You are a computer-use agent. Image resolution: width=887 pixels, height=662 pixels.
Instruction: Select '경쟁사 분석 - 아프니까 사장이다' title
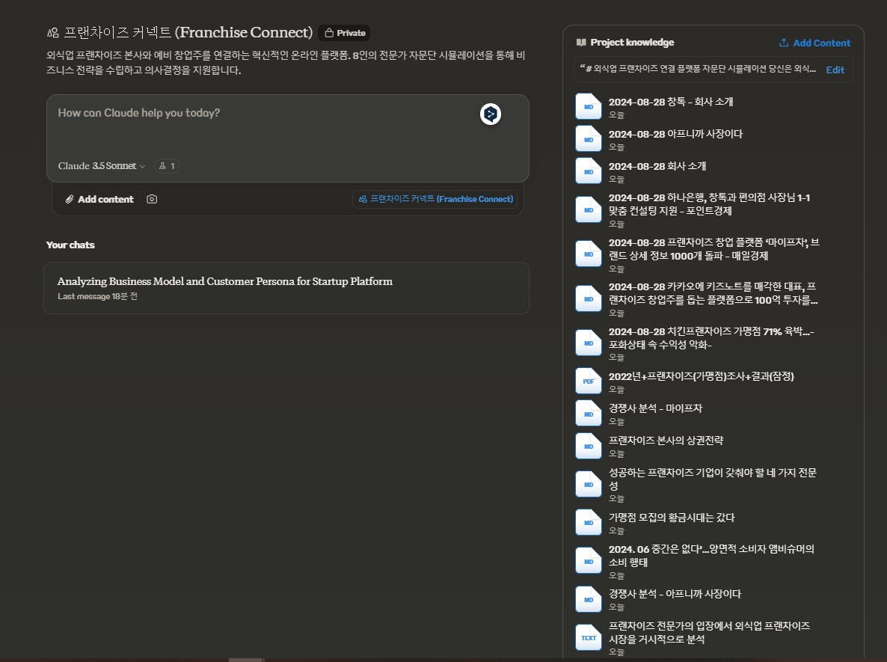[x=675, y=594]
